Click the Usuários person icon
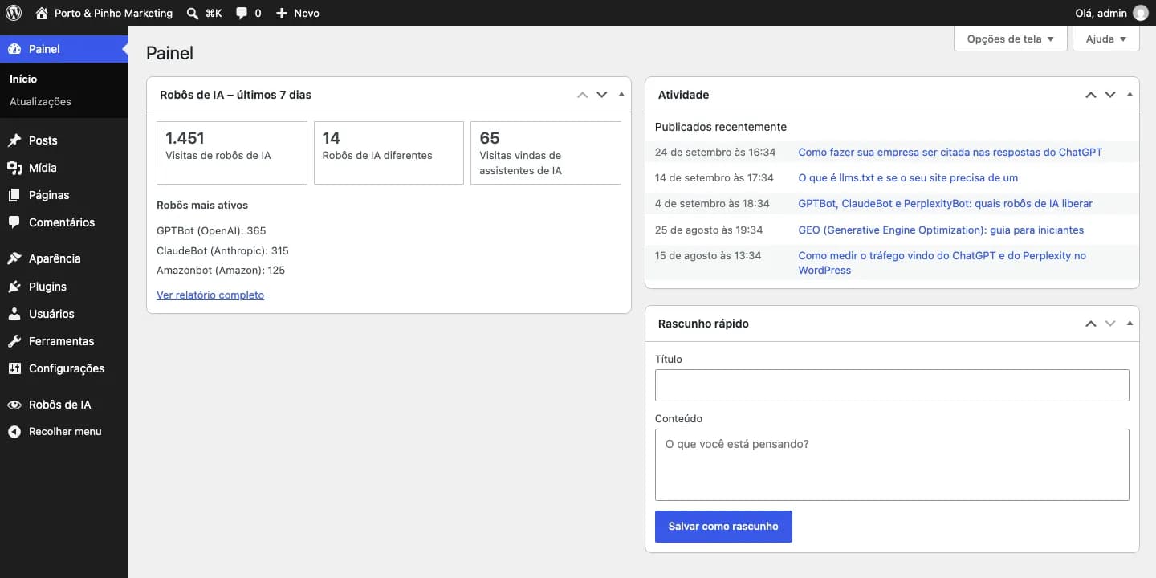The image size is (1156, 578). point(14,314)
